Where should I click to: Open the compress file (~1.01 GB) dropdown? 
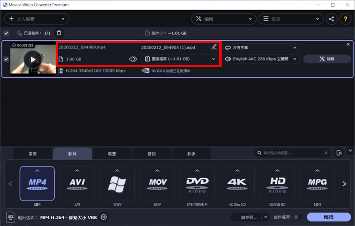click(180, 59)
